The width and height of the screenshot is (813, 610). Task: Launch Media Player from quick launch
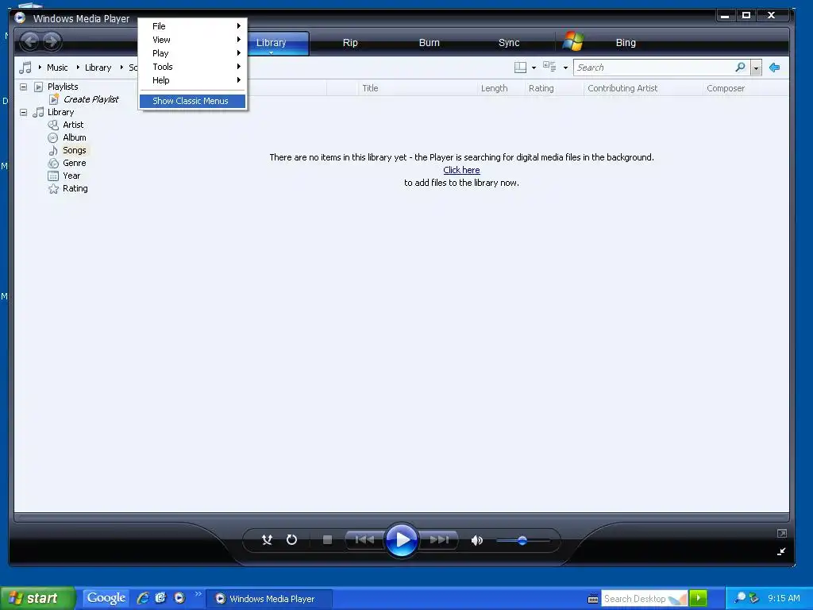pos(179,598)
